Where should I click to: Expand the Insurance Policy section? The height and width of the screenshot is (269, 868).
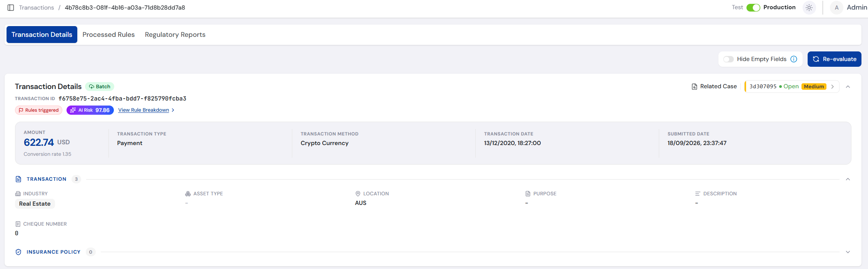tap(848, 252)
